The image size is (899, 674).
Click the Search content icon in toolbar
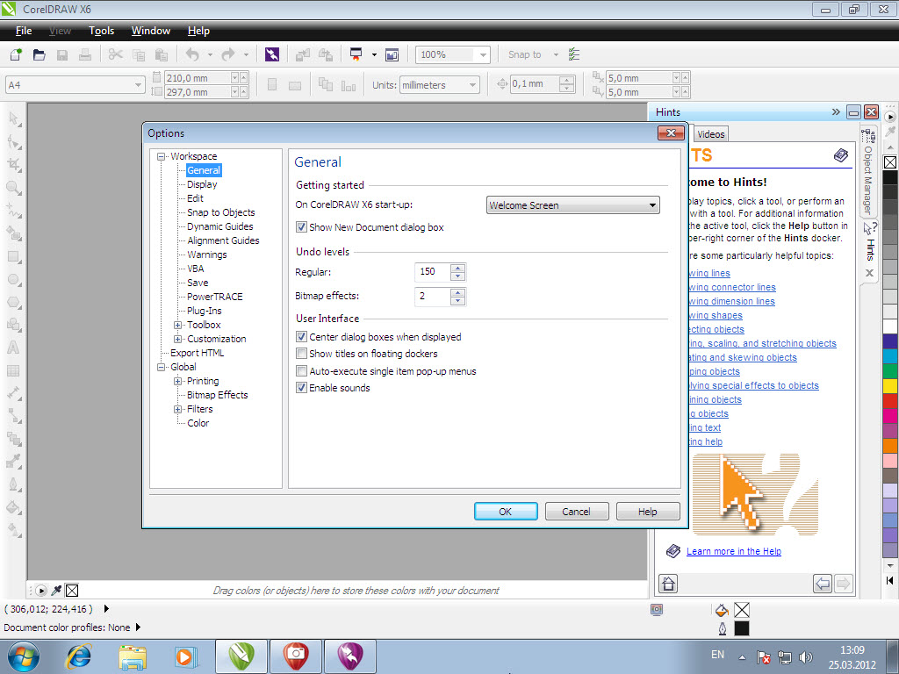[272, 54]
